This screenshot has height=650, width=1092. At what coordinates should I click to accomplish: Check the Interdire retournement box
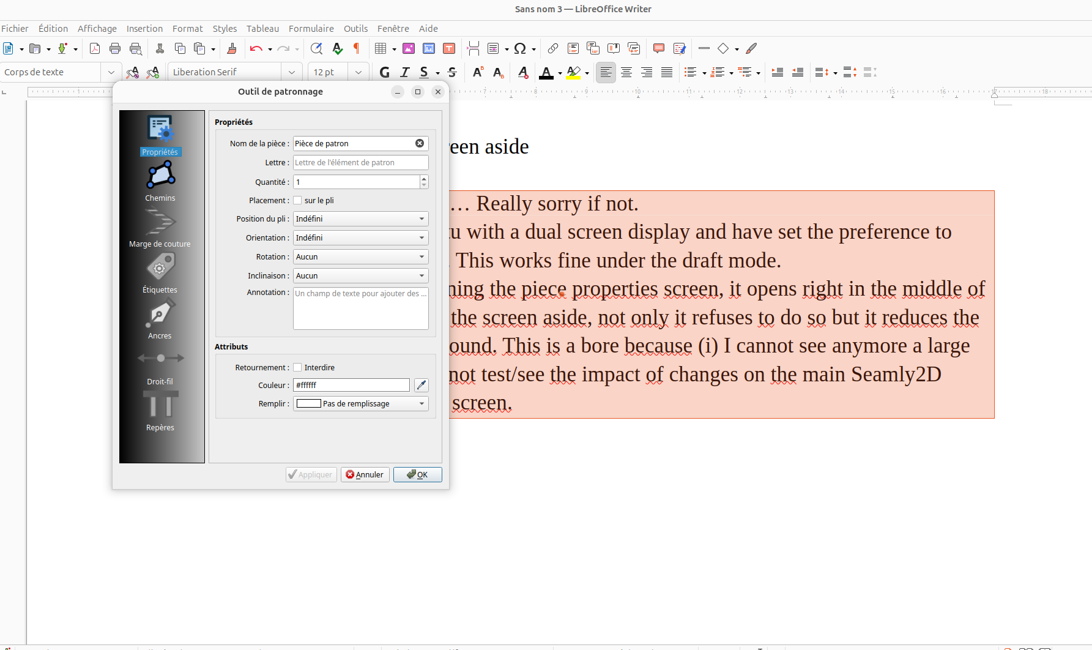point(298,367)
